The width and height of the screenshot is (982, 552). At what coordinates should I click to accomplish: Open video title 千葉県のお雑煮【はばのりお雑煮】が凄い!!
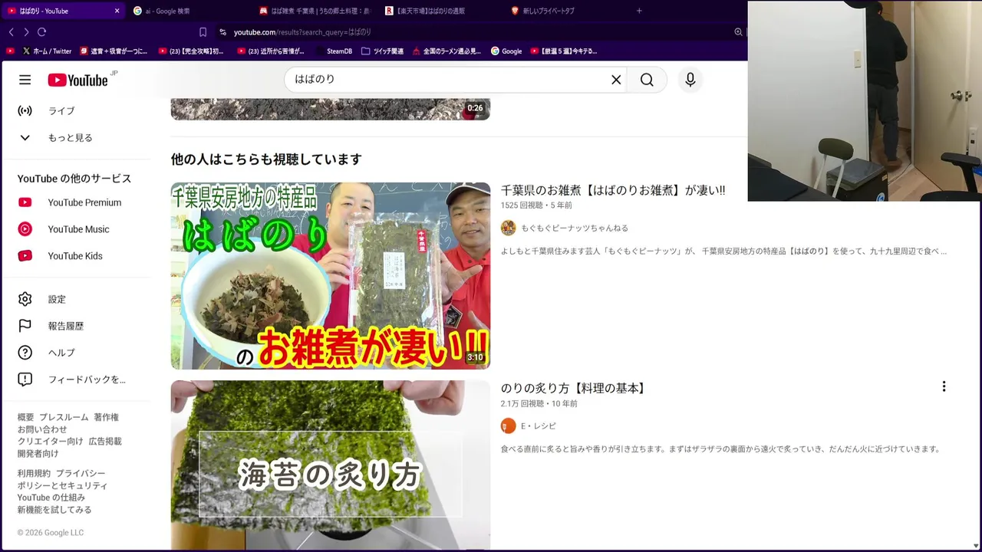pyautogui.click(x=613, y=190)
